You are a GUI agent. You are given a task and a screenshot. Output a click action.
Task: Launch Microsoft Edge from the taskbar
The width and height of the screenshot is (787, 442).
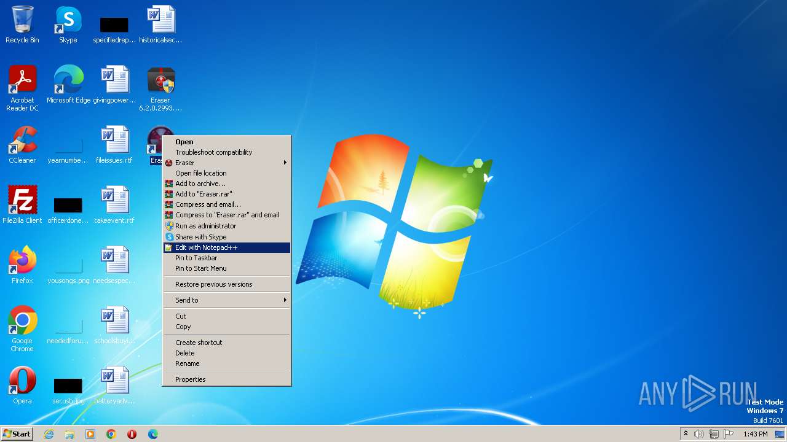[x=153, y=434]
